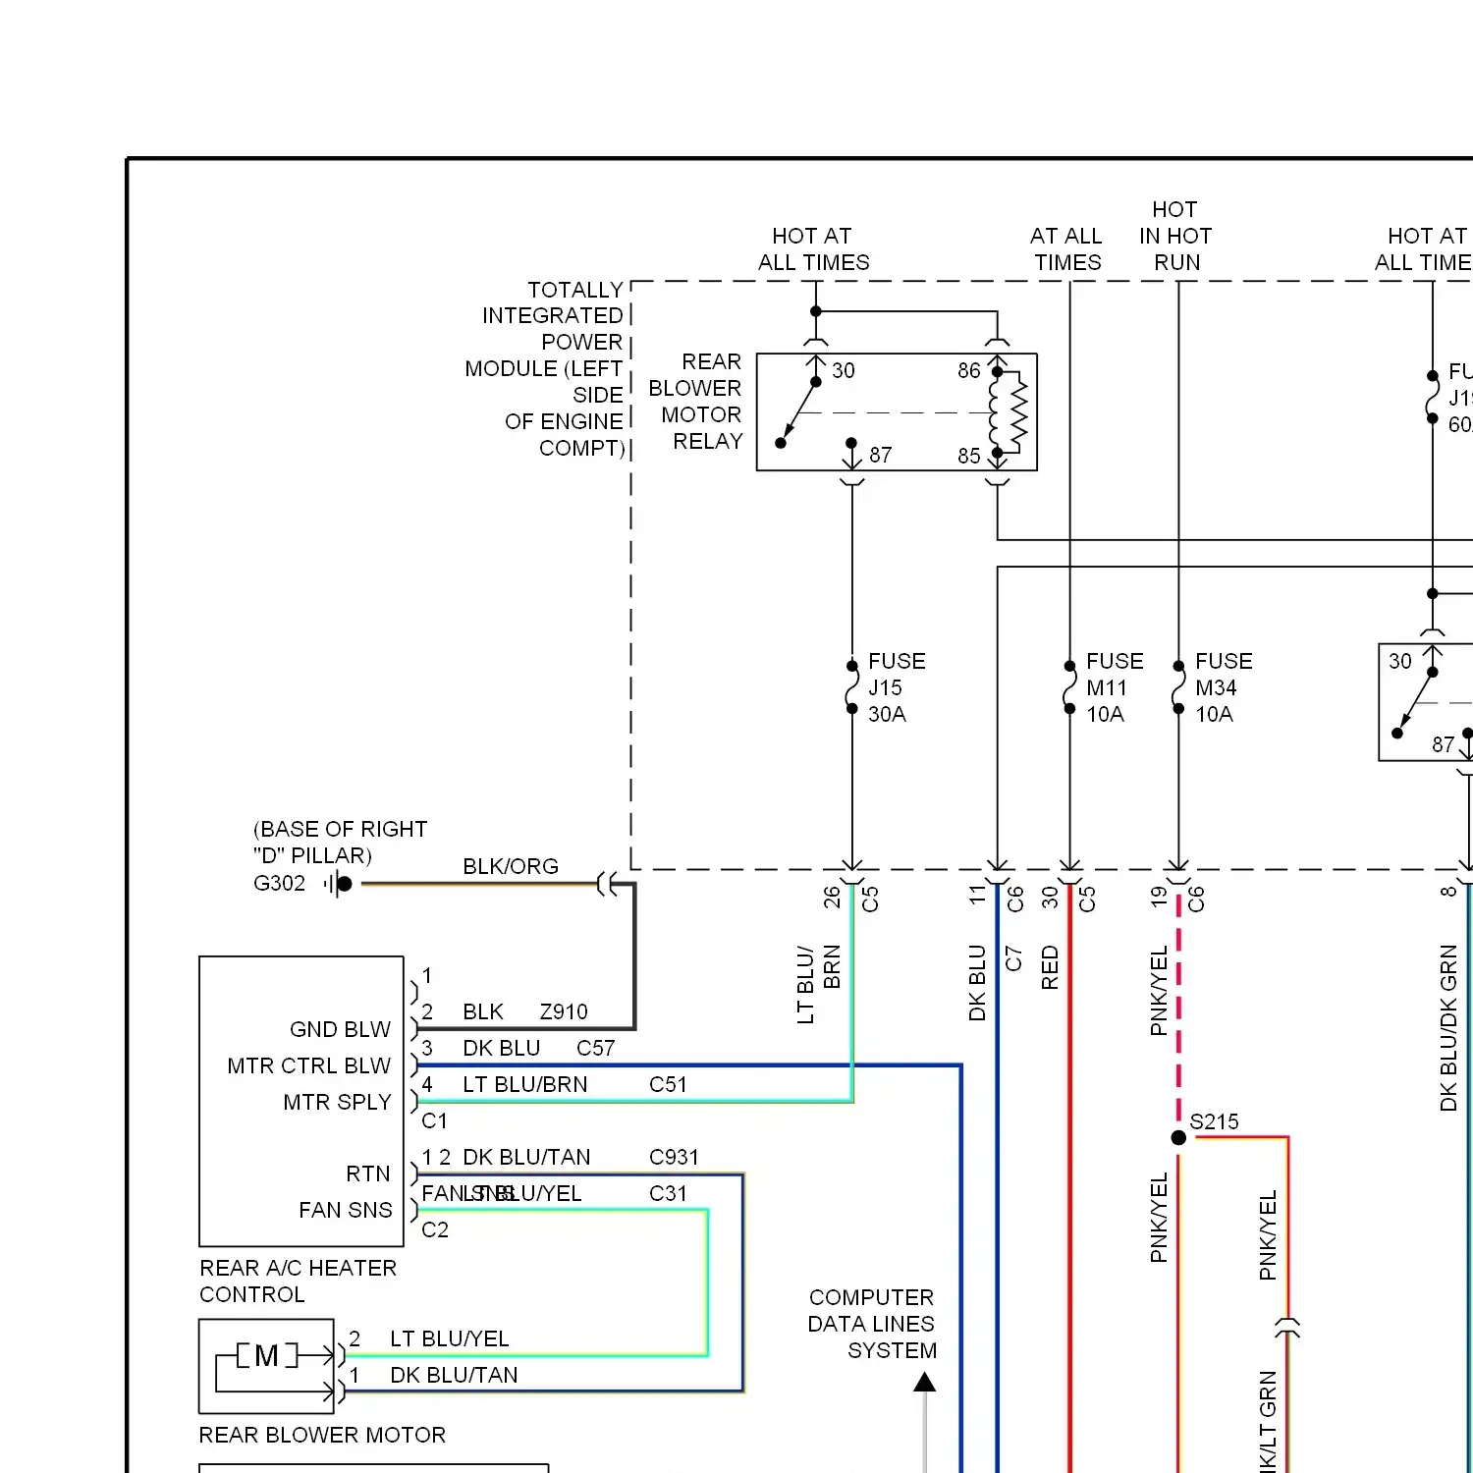This screenshot has width=1473, height=1473.
Task: Select the S215 splice label
Action: [1215, 1121]
